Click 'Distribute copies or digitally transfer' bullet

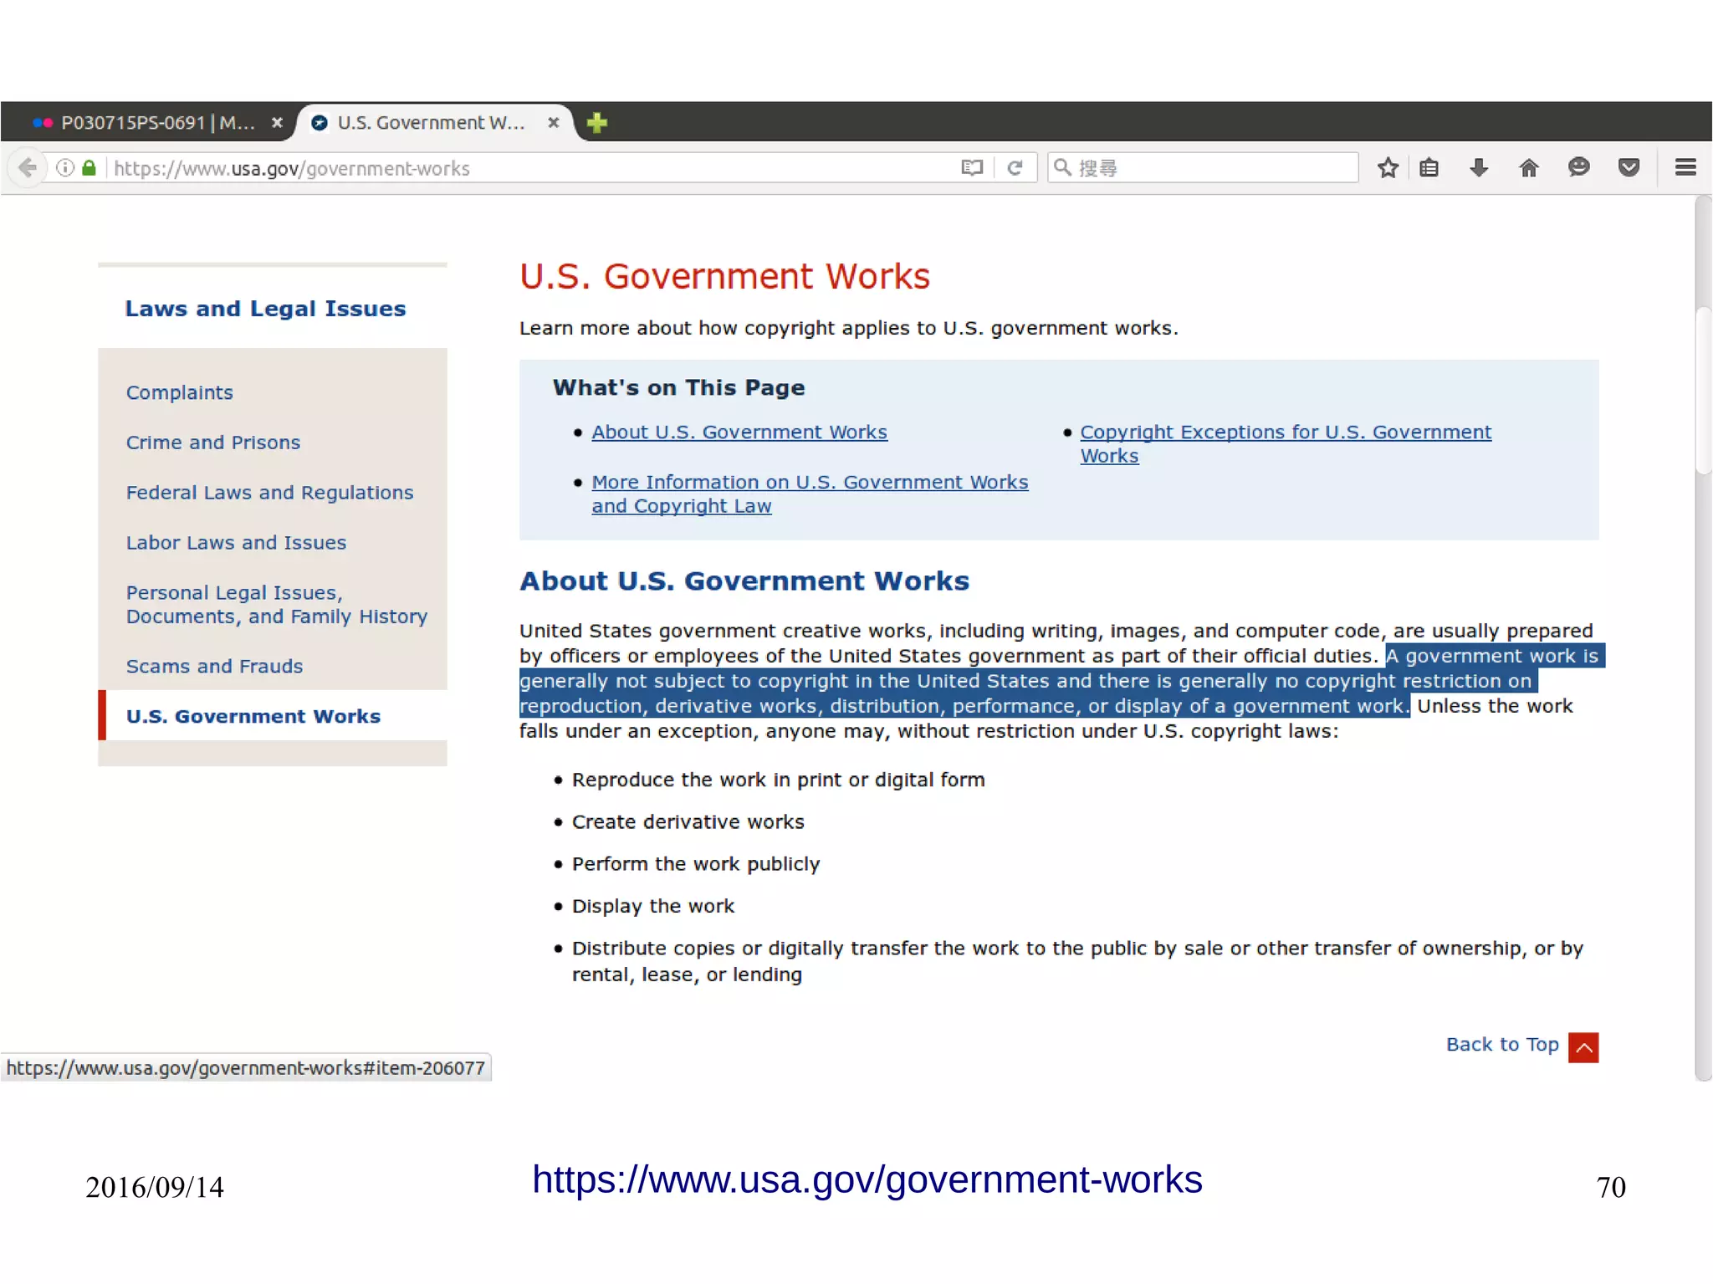pos(1077,961)
